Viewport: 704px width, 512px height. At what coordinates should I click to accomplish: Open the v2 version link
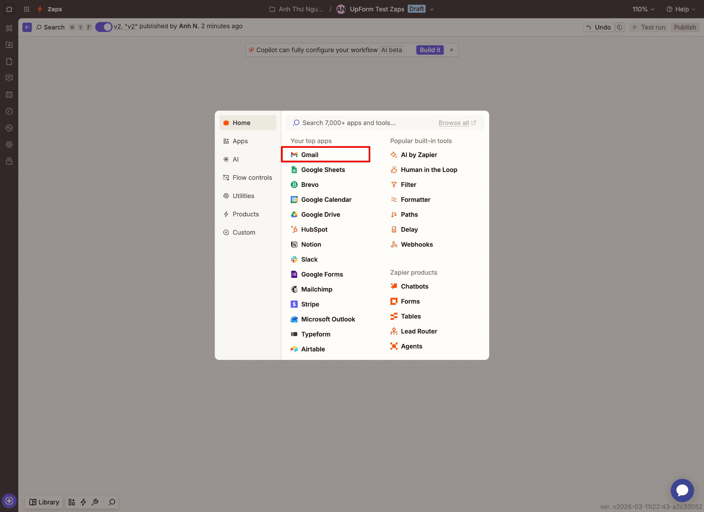[x=126, y=26]
